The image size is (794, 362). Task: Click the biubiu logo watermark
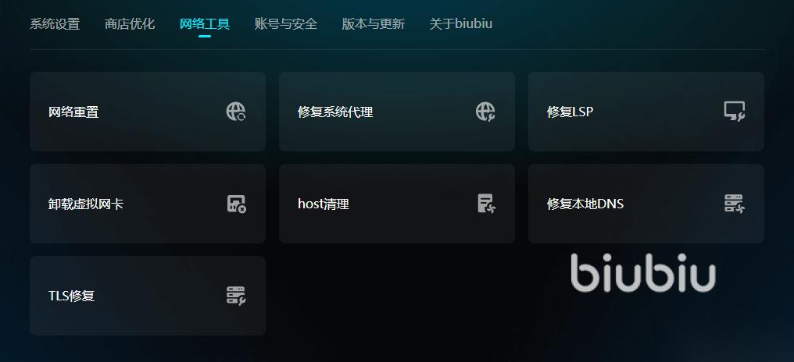(643, 273)
